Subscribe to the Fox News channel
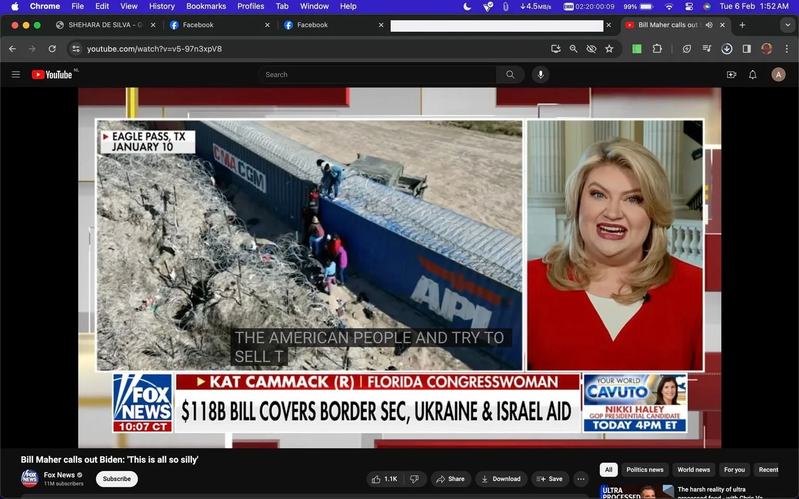Image resolution: width=799 pixels, height=499 pixels. point(117,479)
